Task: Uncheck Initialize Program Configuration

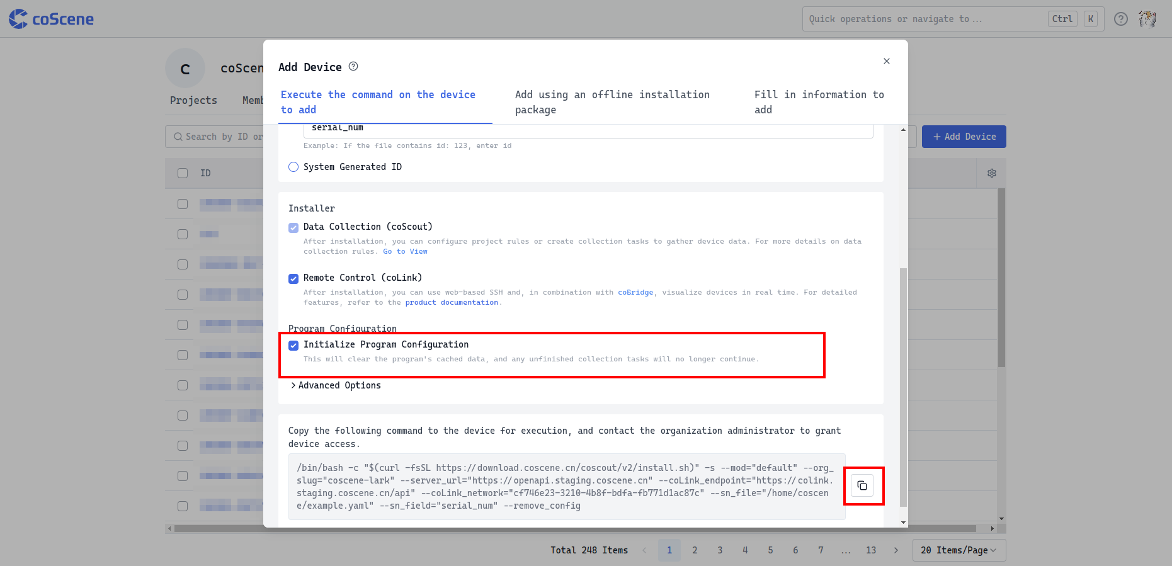Action: click(x=293, y=345)
